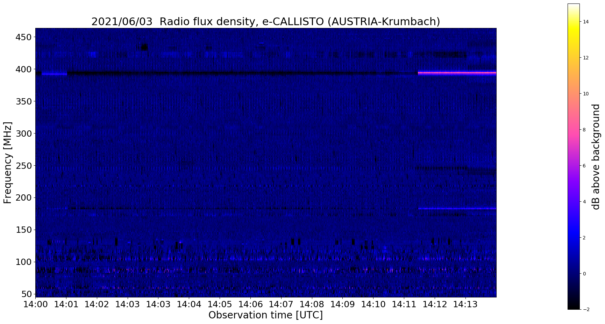This screenshot has width=605, height=324.
Task: Click the plot title mentioning e-CALLISTO AUSTRIA-Krumbach
Action: click(x=265, y=22)
